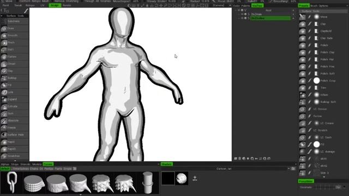
Task: Adjust the Decimate slider in ProxySlider panel
Action: click(x=325, y=187)
